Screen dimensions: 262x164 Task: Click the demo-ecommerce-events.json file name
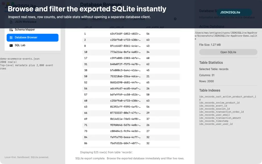click(x=20, y=59)
